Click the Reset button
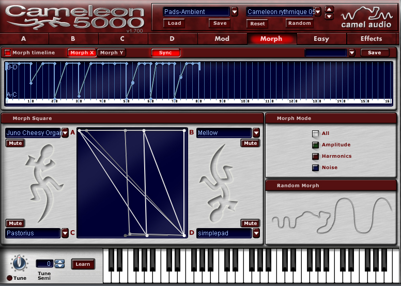The width and height of the screenshot is (401, 286). point(257,24)
